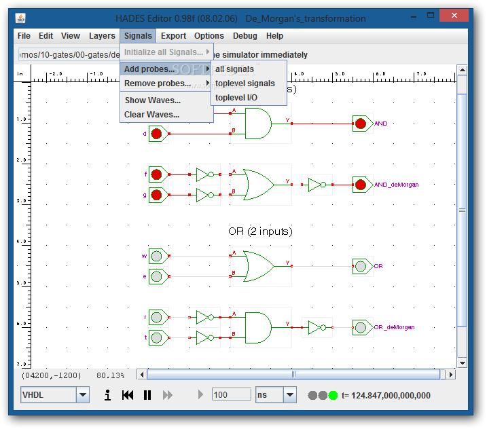Select the OR gate below 'OR (2 inputs)'
The height and width of the screenshot is (429, 487).
pyautogui.click(x=258, y=266)
